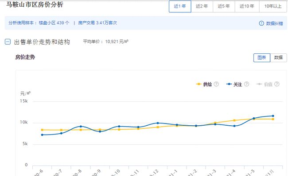Click the 楼盘小区 439个 sample link
Image resolution: width=288 pixels, height=176 pixels.
point(54,23)
